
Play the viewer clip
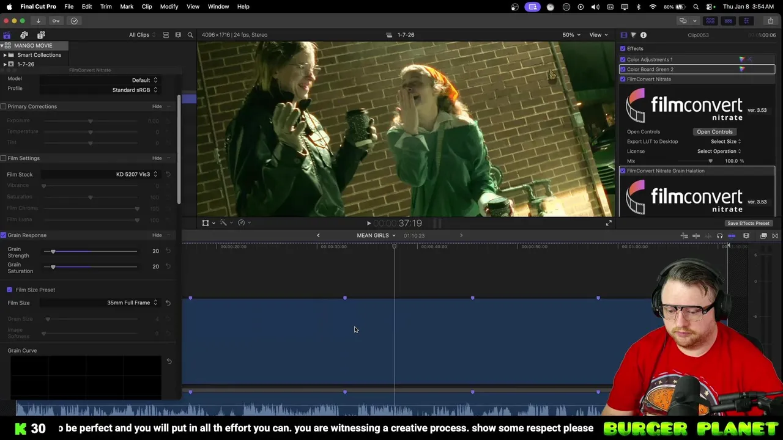click(368, 224)
